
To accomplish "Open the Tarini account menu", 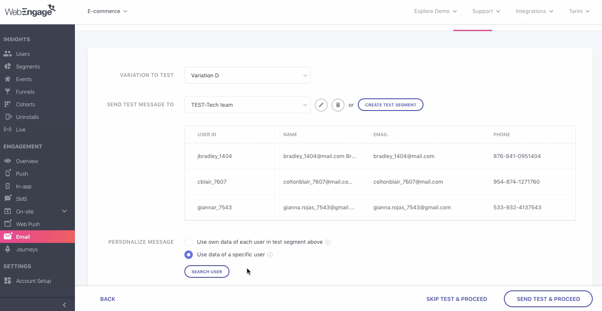I will [x=579, y=11].
